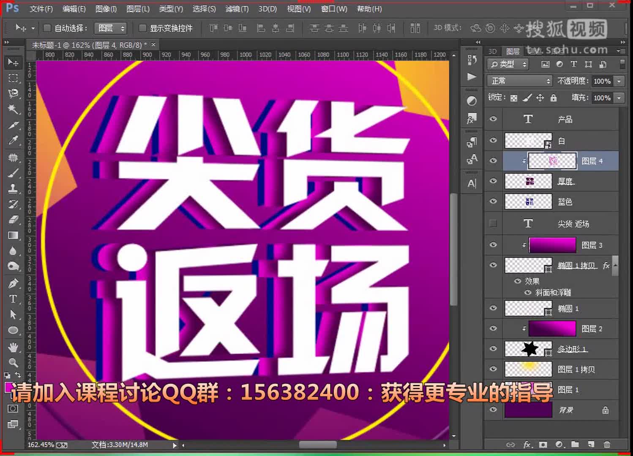Select the Move tool in the toolbar
The height and width of the screenshot is (456, 633).
(x=13, y=62)
